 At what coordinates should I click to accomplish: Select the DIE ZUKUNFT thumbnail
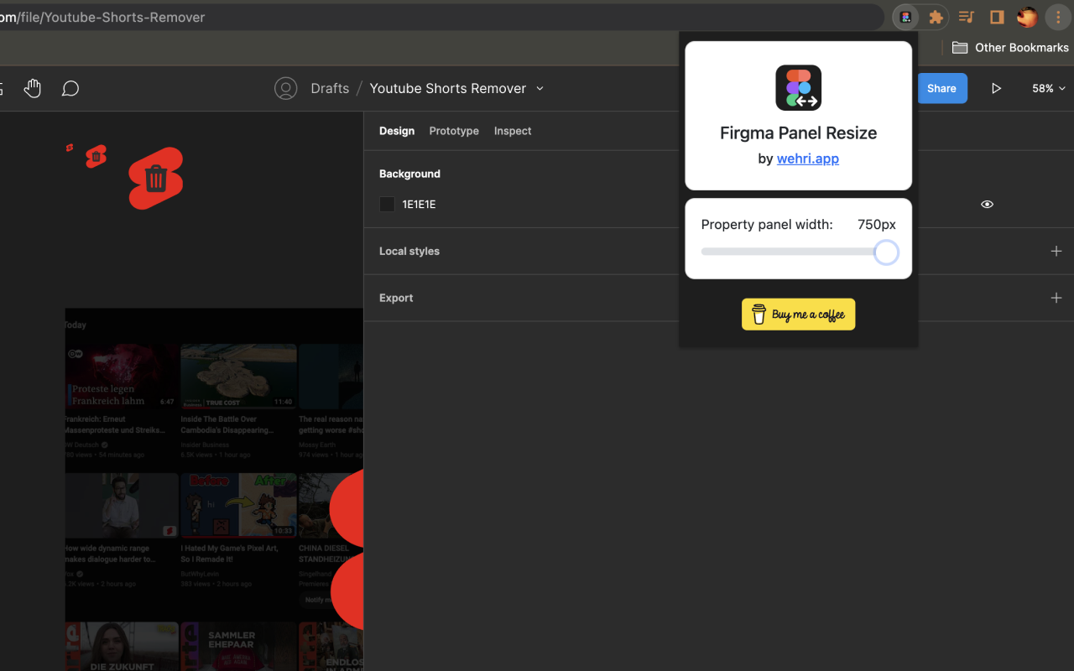[x=122, y=646]
